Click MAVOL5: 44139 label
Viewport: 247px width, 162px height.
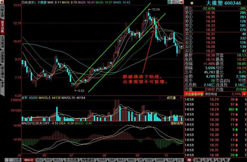tap(50, 98)
